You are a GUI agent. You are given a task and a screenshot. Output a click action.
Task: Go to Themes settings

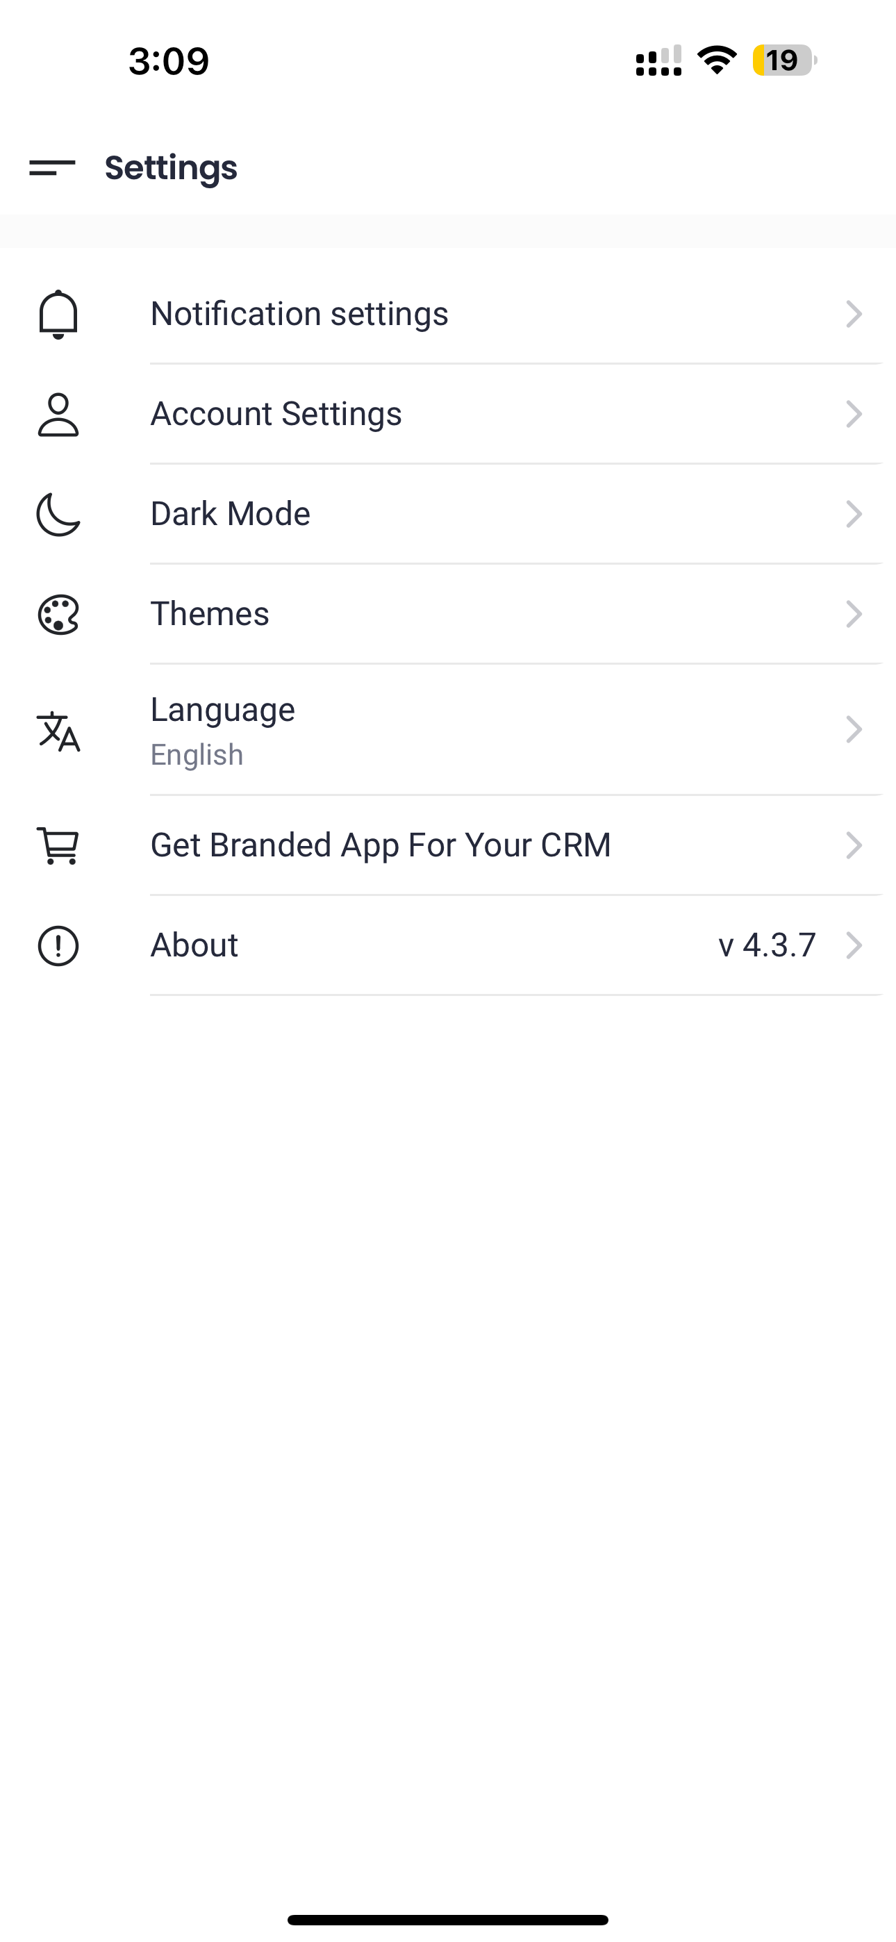pyautogui.click(x=210, y=615)
